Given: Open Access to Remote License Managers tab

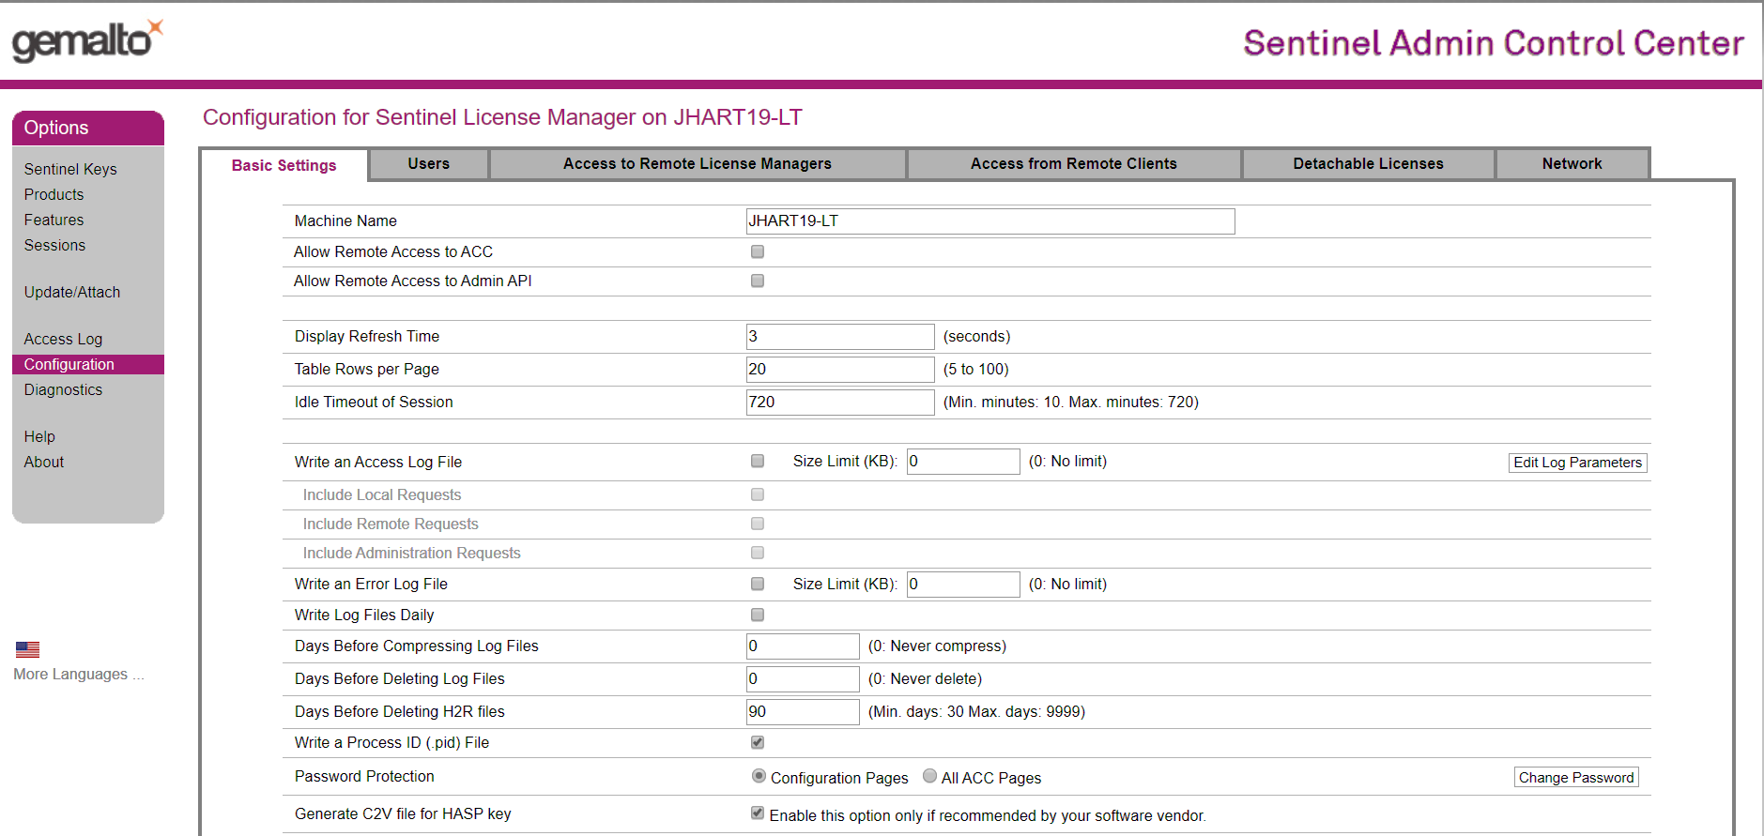Looking at the screenshot, I should tap(698, 163).
